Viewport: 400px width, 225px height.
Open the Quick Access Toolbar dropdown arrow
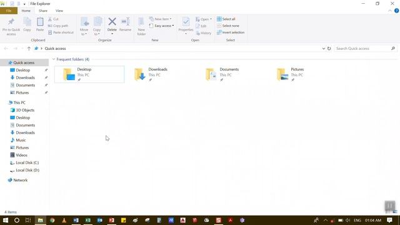(24, 4)
